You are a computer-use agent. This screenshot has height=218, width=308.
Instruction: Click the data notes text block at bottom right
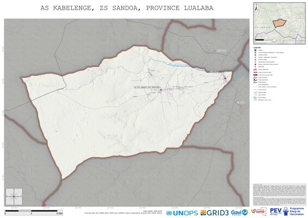(279, 195)
